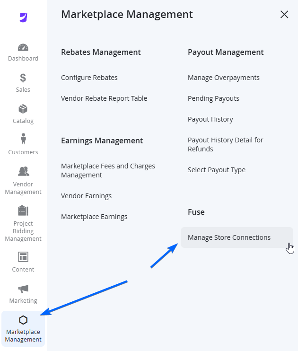The width and height of the screenshot is (298, 351).
Task: Click the Catalog label in sidebar
Action: (x=23, y=121)
